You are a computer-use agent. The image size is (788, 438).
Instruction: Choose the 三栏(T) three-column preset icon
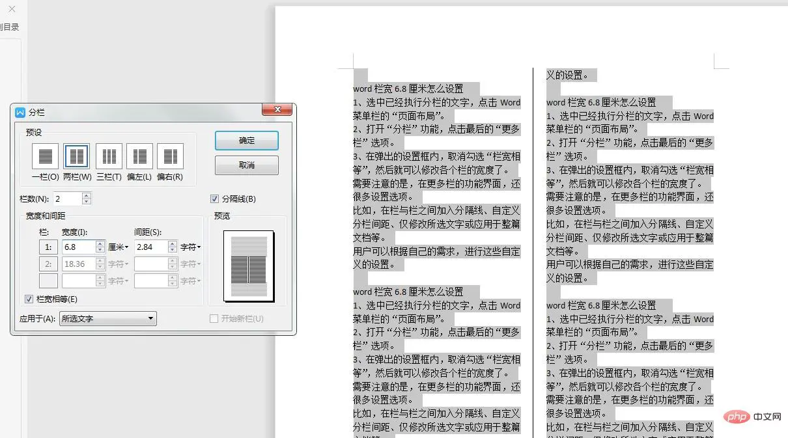coord(109,156)
